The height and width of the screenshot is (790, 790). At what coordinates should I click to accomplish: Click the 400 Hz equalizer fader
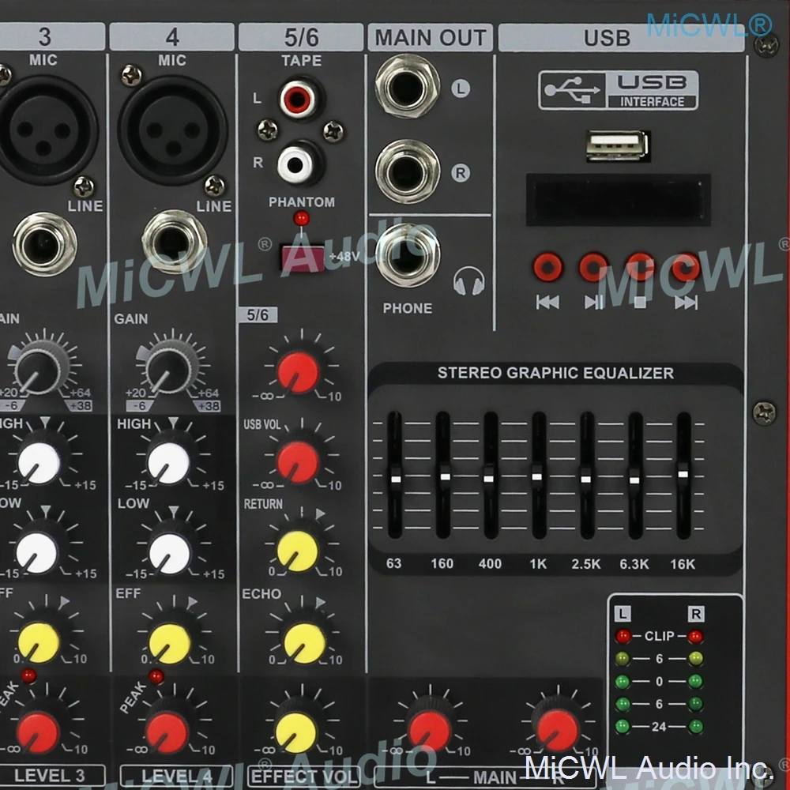[x=489, y=479]
